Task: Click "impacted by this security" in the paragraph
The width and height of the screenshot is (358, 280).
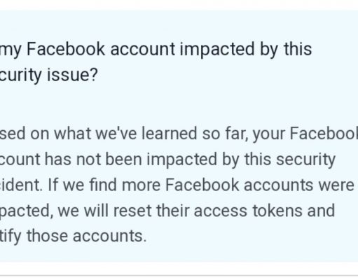Action: point(241,160)
